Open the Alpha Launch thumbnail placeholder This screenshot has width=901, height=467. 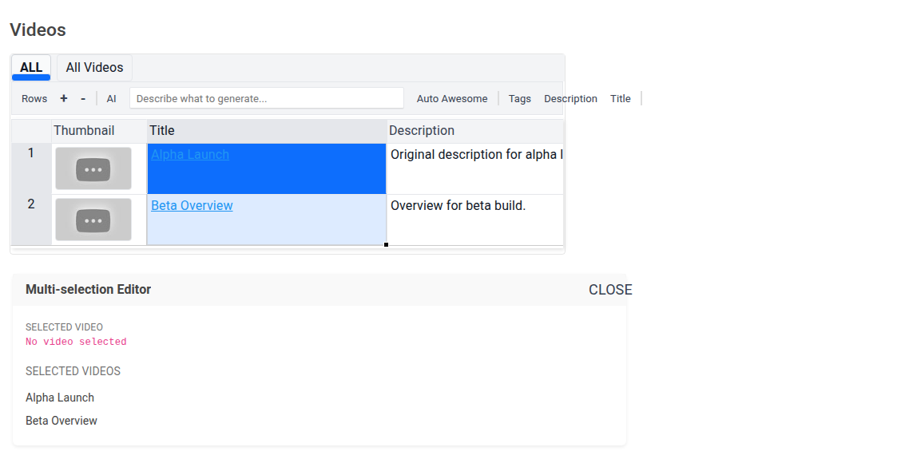point(93,169)
